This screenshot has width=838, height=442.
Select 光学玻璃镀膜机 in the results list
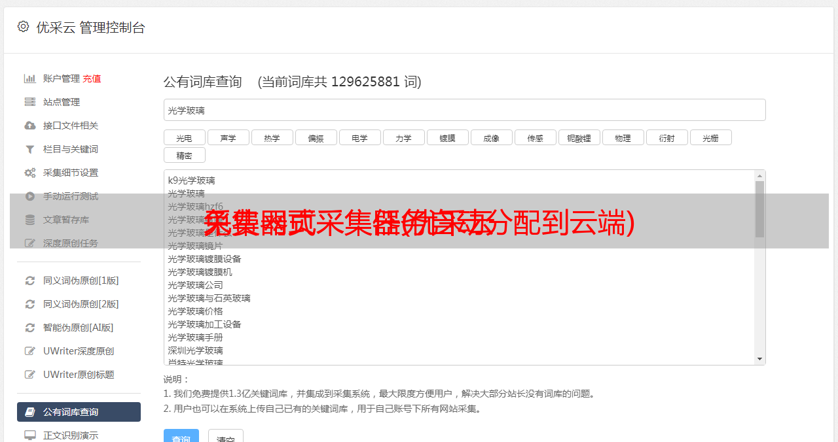(200, 272)
